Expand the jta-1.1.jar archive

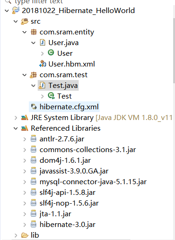coord(25,214)
